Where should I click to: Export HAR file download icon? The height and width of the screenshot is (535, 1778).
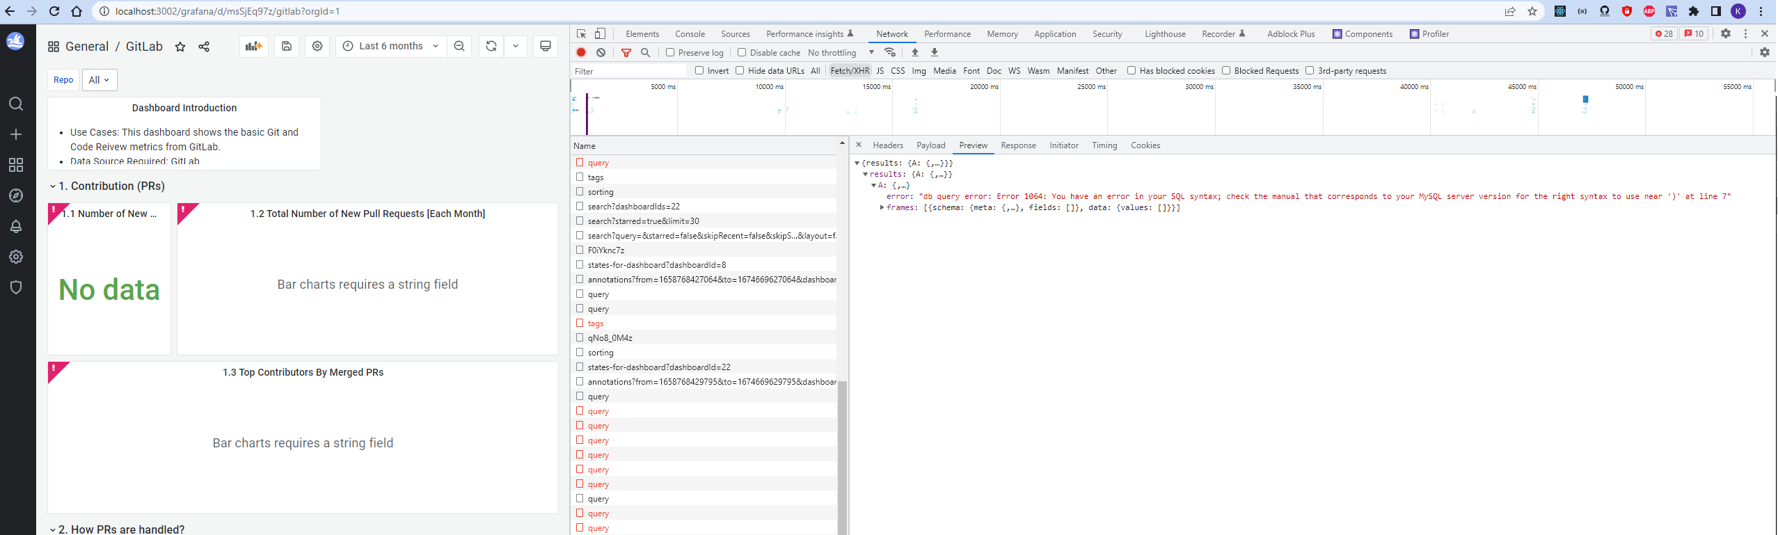935,52
